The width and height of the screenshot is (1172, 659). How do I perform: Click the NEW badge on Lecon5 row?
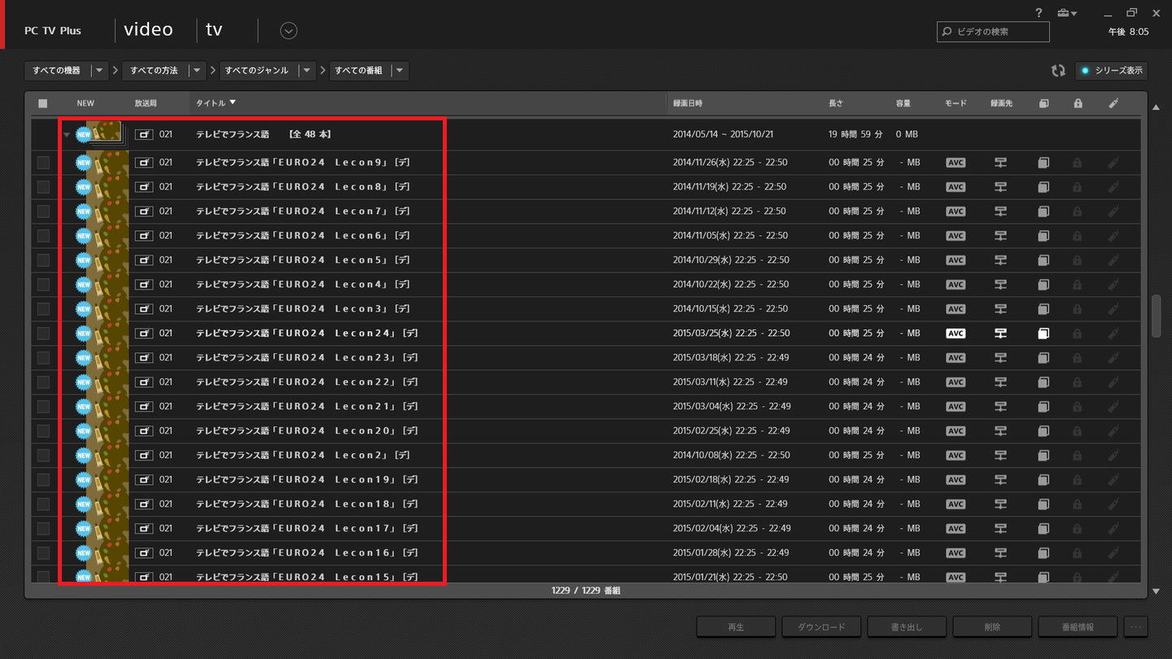click(x=84, y=260)
